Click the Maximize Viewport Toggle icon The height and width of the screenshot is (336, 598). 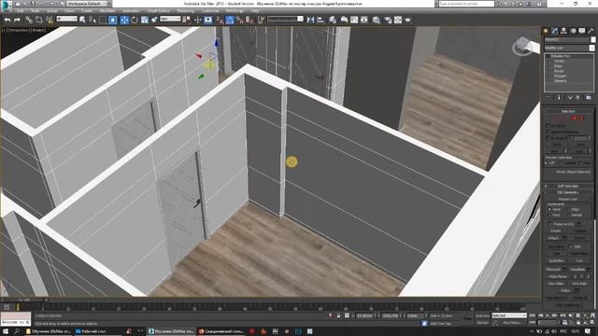pyautogui.click(x=593, y=322)
